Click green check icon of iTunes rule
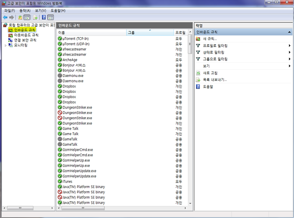This screenshot has width=294, height=218. (x=60, y=181)
